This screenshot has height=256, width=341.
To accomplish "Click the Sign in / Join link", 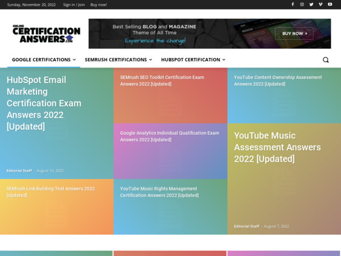I will point(74,5).
